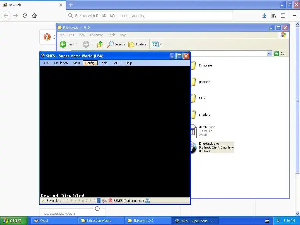Open browser downloads panel
Viewport: 300px width, 225px height.
tap(264, 16)
